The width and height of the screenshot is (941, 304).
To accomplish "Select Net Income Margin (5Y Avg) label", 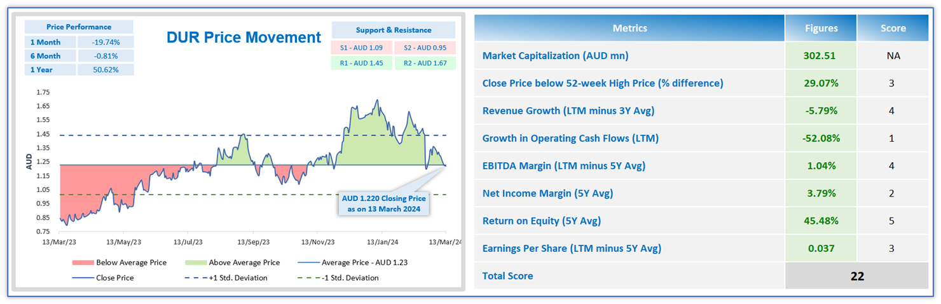I will 547,193.
